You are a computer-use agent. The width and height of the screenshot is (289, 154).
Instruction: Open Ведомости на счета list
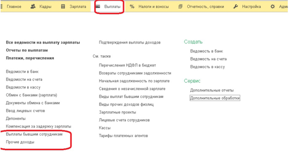click(24, 80)
